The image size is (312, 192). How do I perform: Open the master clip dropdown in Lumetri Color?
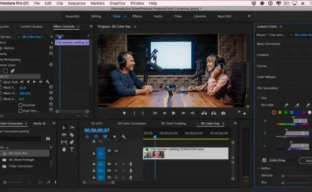291,35
